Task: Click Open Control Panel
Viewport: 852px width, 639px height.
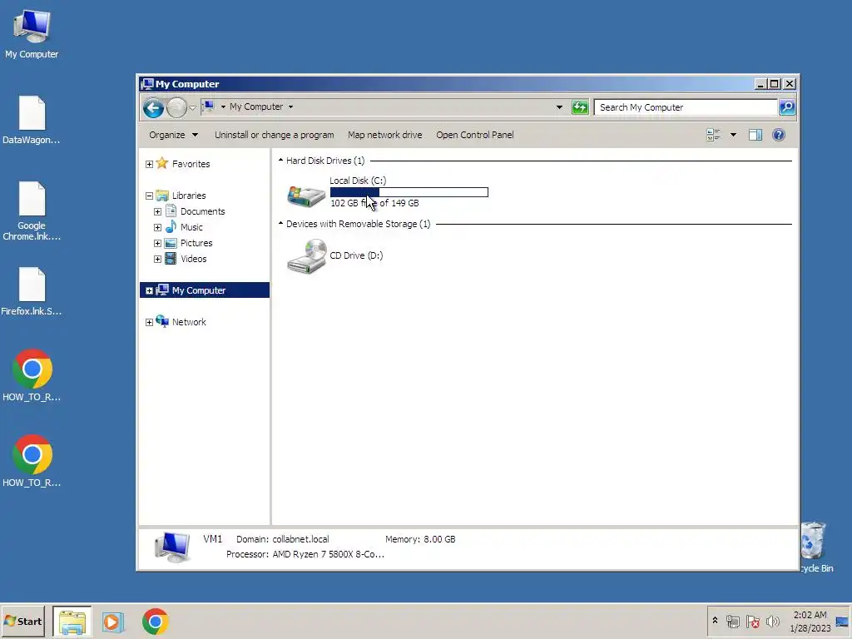Action: click(474, 135)
